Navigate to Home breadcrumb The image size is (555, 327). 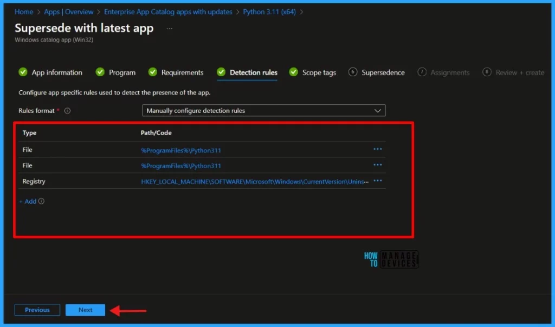(x=24, y=12)
